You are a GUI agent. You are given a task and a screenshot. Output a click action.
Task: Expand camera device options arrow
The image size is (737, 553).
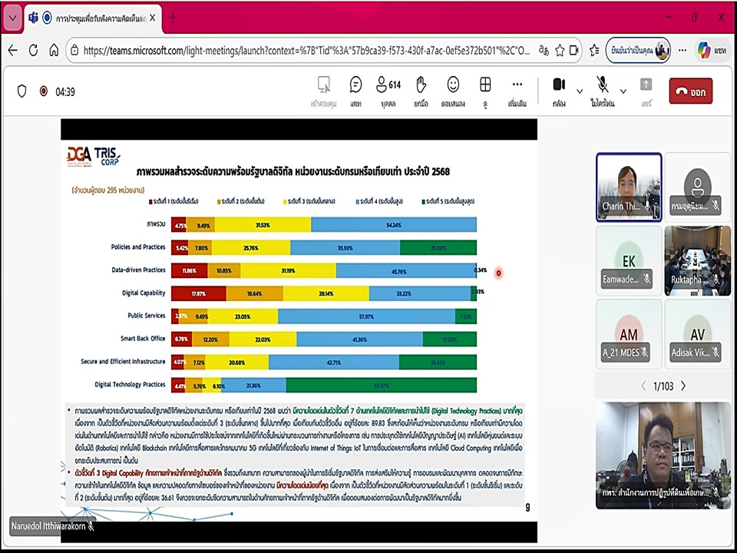[580, 91]
